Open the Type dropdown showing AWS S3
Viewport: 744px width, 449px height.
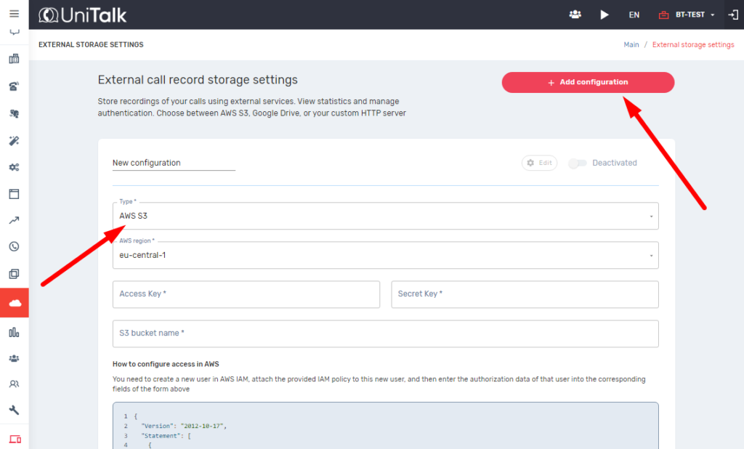click(x=385, y=217)
